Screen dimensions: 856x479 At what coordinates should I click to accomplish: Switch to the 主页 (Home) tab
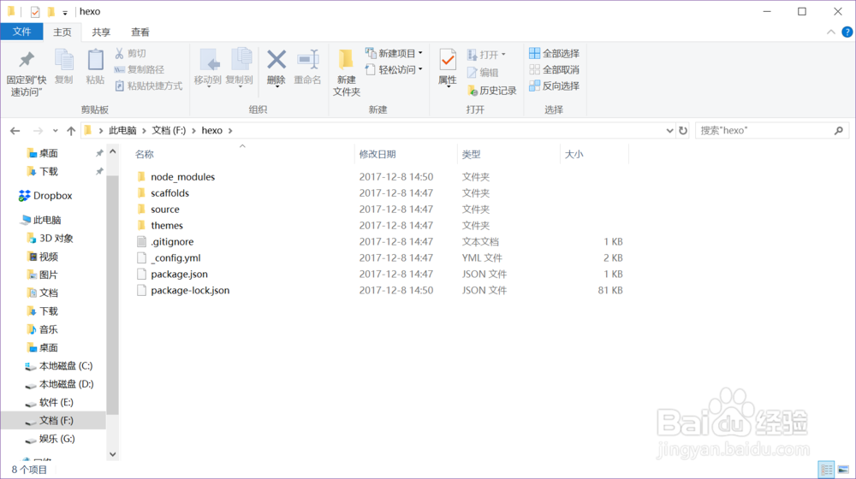click(62, 33)
